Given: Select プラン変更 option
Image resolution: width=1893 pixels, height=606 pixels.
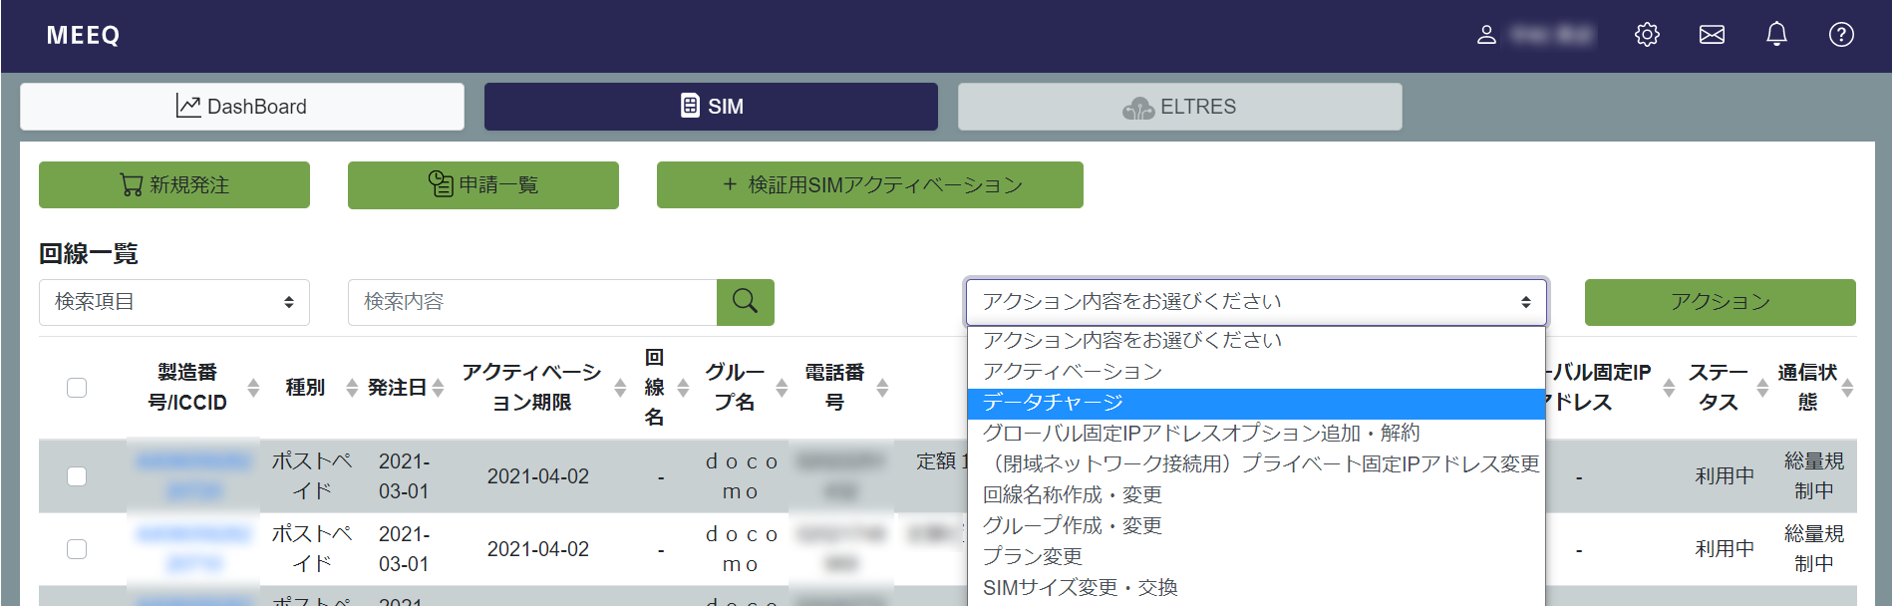Looking at the screenshot, I should 1256,557.
